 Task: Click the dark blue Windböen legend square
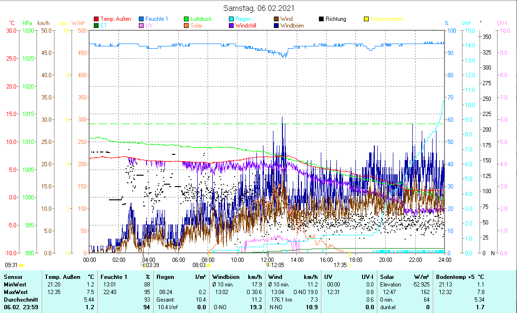[276, 26]
